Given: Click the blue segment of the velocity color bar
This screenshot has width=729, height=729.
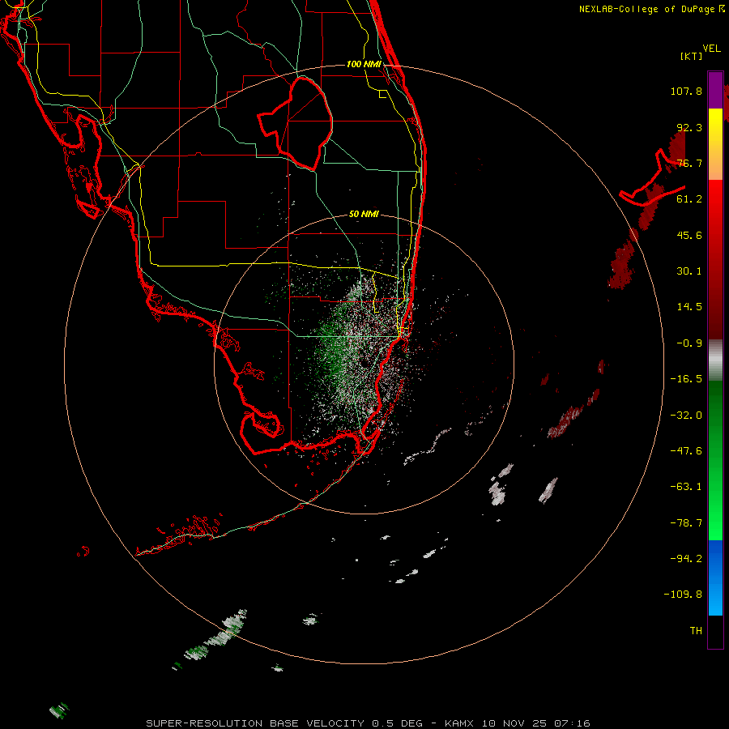Looking at the screenshot, I should pyautogui.click(x=715, y=578).
